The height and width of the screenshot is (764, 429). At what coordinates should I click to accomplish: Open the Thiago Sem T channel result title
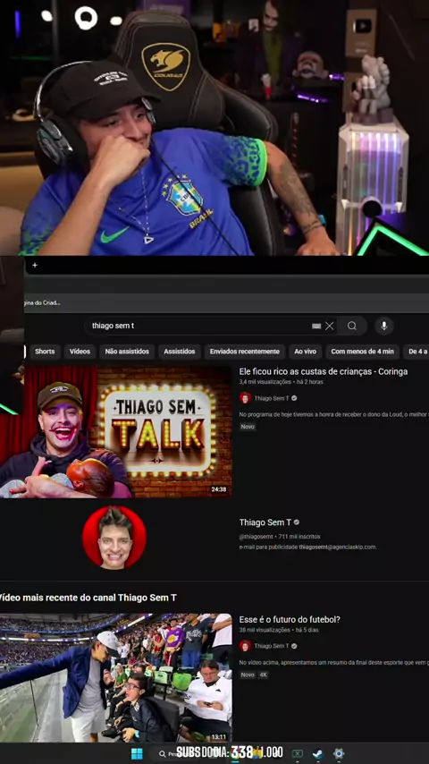click(x=265, y=522)
